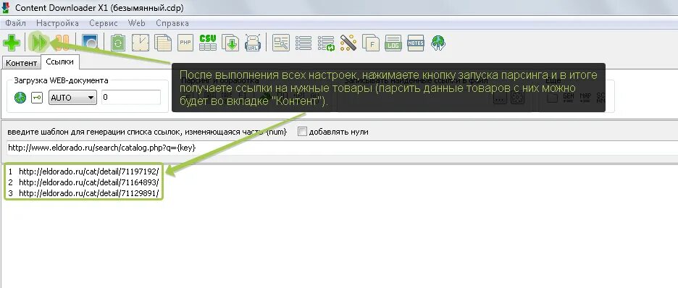Screen dimensions: 678x288
Task: Start parsing with the green double-arrow button
Action: (x=39, y=43)
